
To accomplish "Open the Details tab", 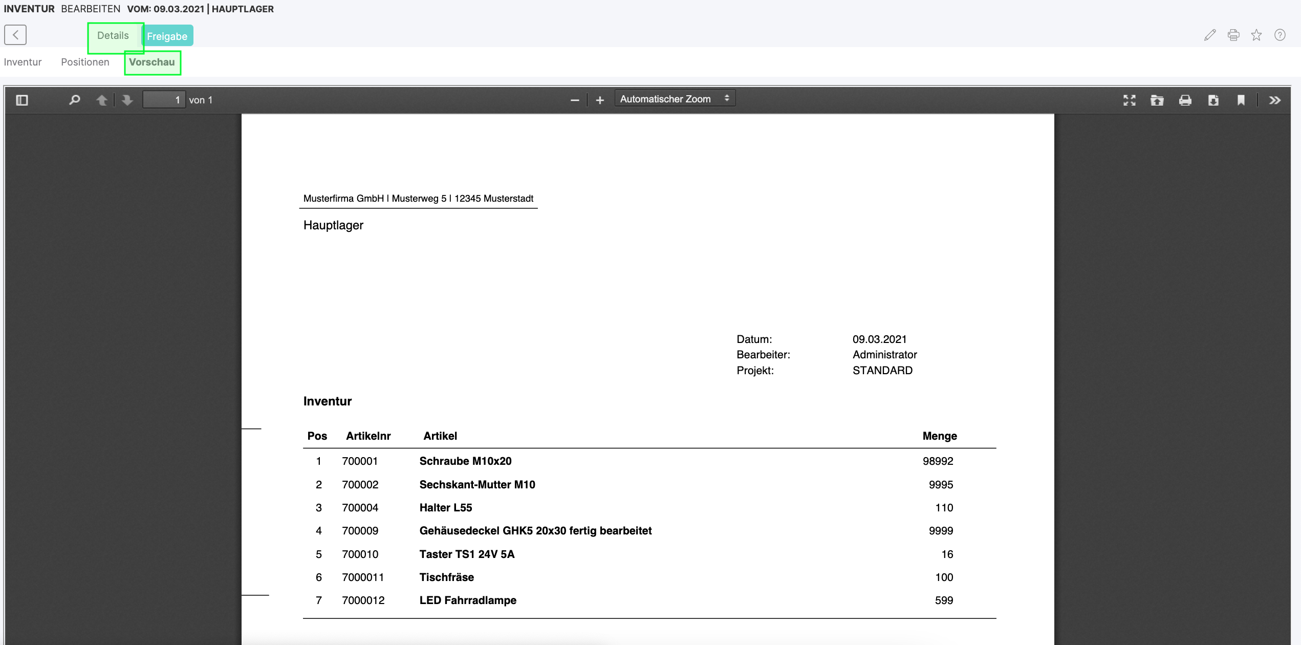I will click(113, 36).
